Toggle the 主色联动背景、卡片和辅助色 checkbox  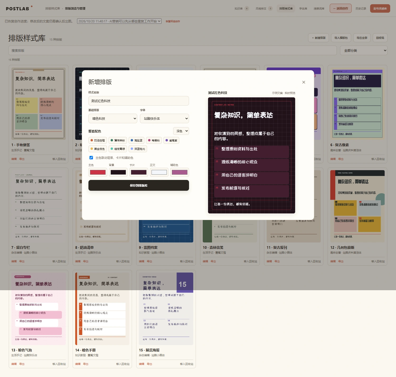(91, 158)
